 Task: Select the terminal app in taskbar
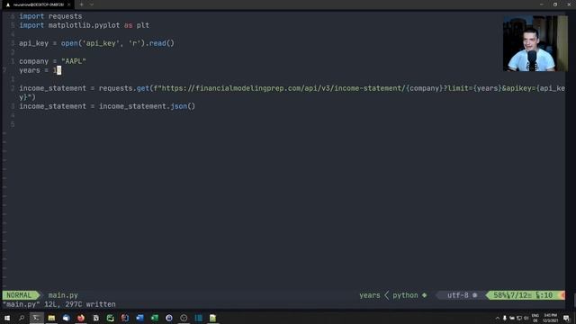click(x=36, y=318)
